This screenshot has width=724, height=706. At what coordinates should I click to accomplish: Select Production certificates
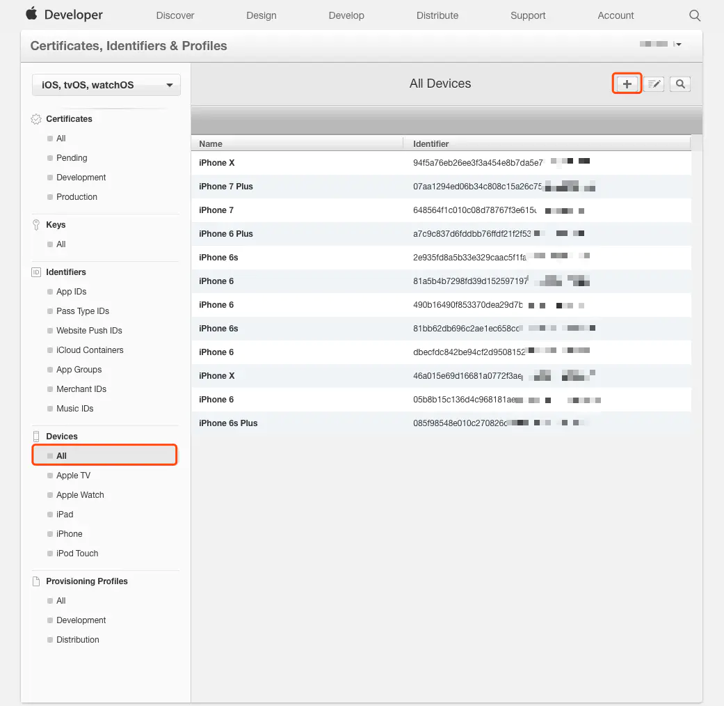click(77, 196)
